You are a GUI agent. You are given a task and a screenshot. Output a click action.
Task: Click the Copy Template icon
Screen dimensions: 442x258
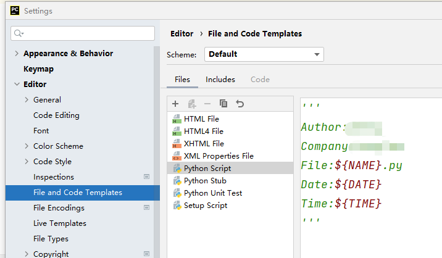[223, 104]
